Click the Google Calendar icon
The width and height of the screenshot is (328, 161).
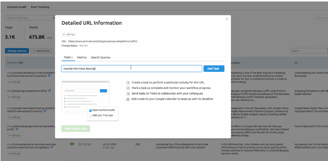(x=128, y=99)
